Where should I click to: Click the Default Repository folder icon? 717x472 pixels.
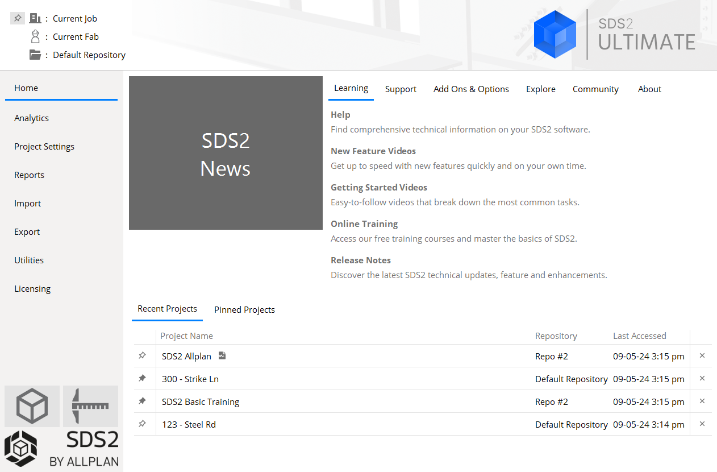(35, 55)
